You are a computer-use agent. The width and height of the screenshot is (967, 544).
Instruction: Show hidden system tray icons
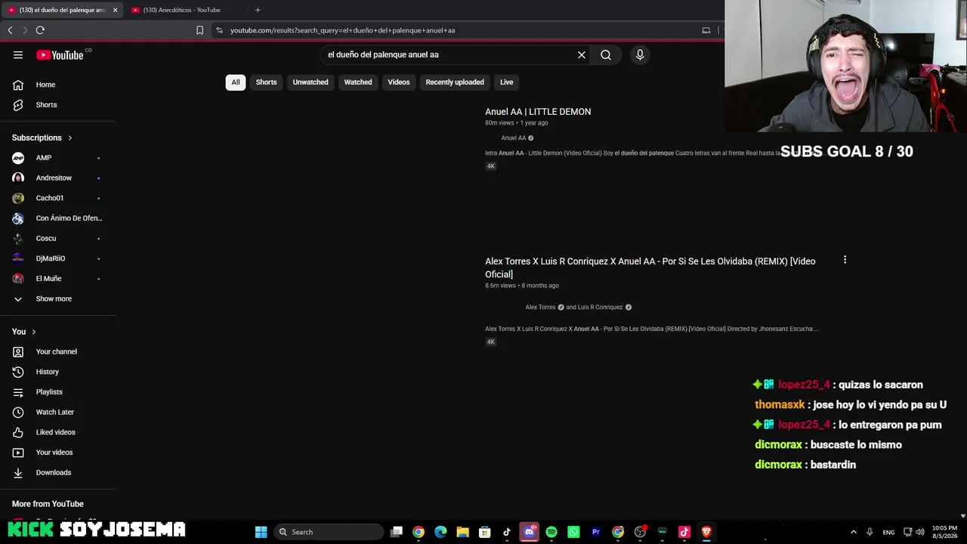point(854,532)
